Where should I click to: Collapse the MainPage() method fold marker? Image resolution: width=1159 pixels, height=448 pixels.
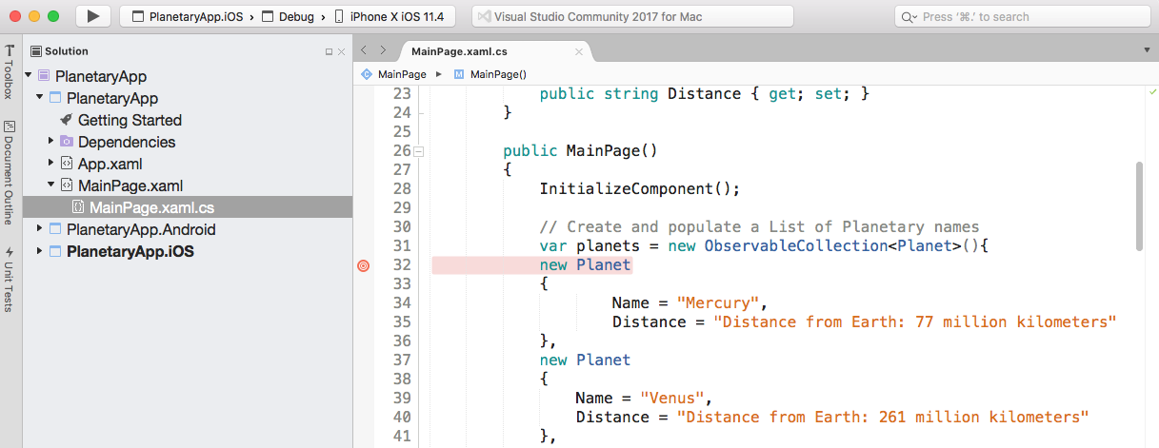(419, 150)
